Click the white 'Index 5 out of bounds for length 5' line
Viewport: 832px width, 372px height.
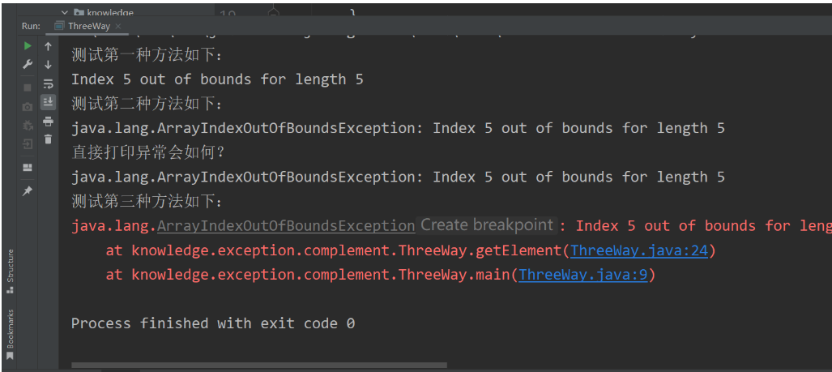218,79
